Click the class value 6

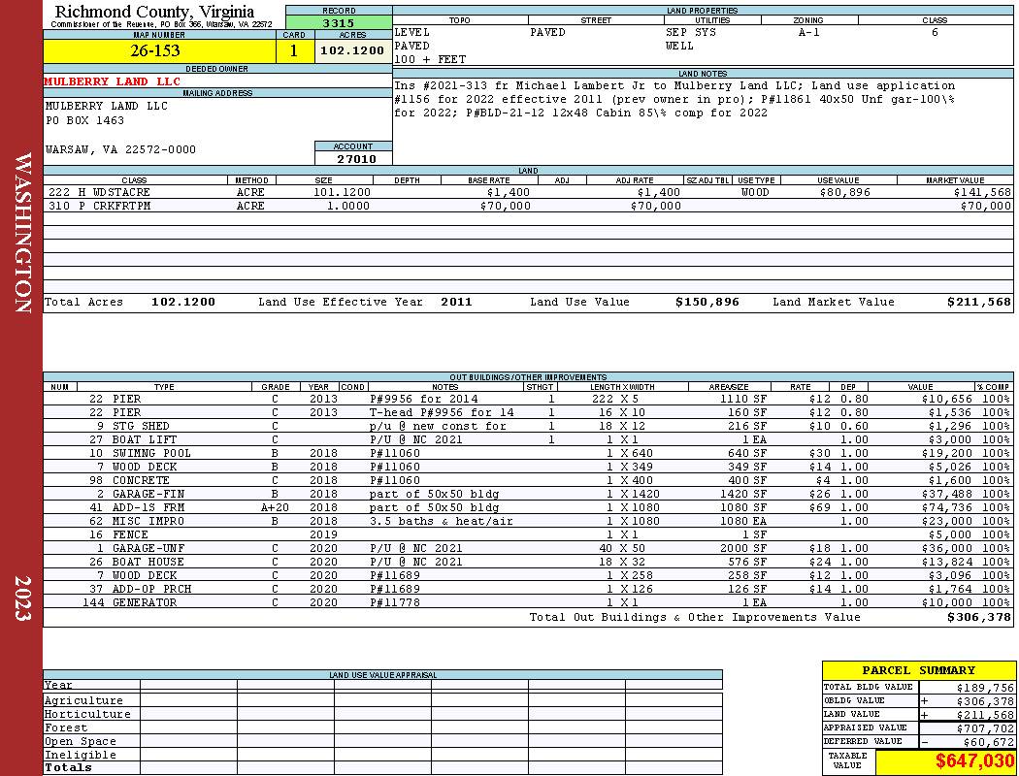click(x=935, y=32)
